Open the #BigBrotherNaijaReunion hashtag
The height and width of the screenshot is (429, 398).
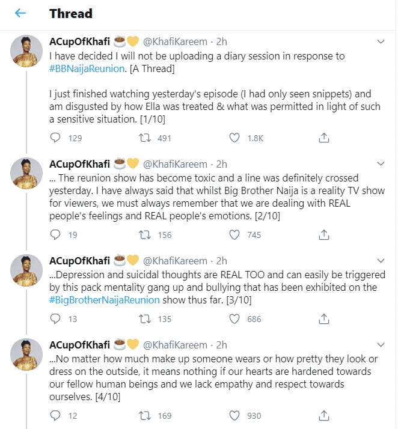point(105,300)
